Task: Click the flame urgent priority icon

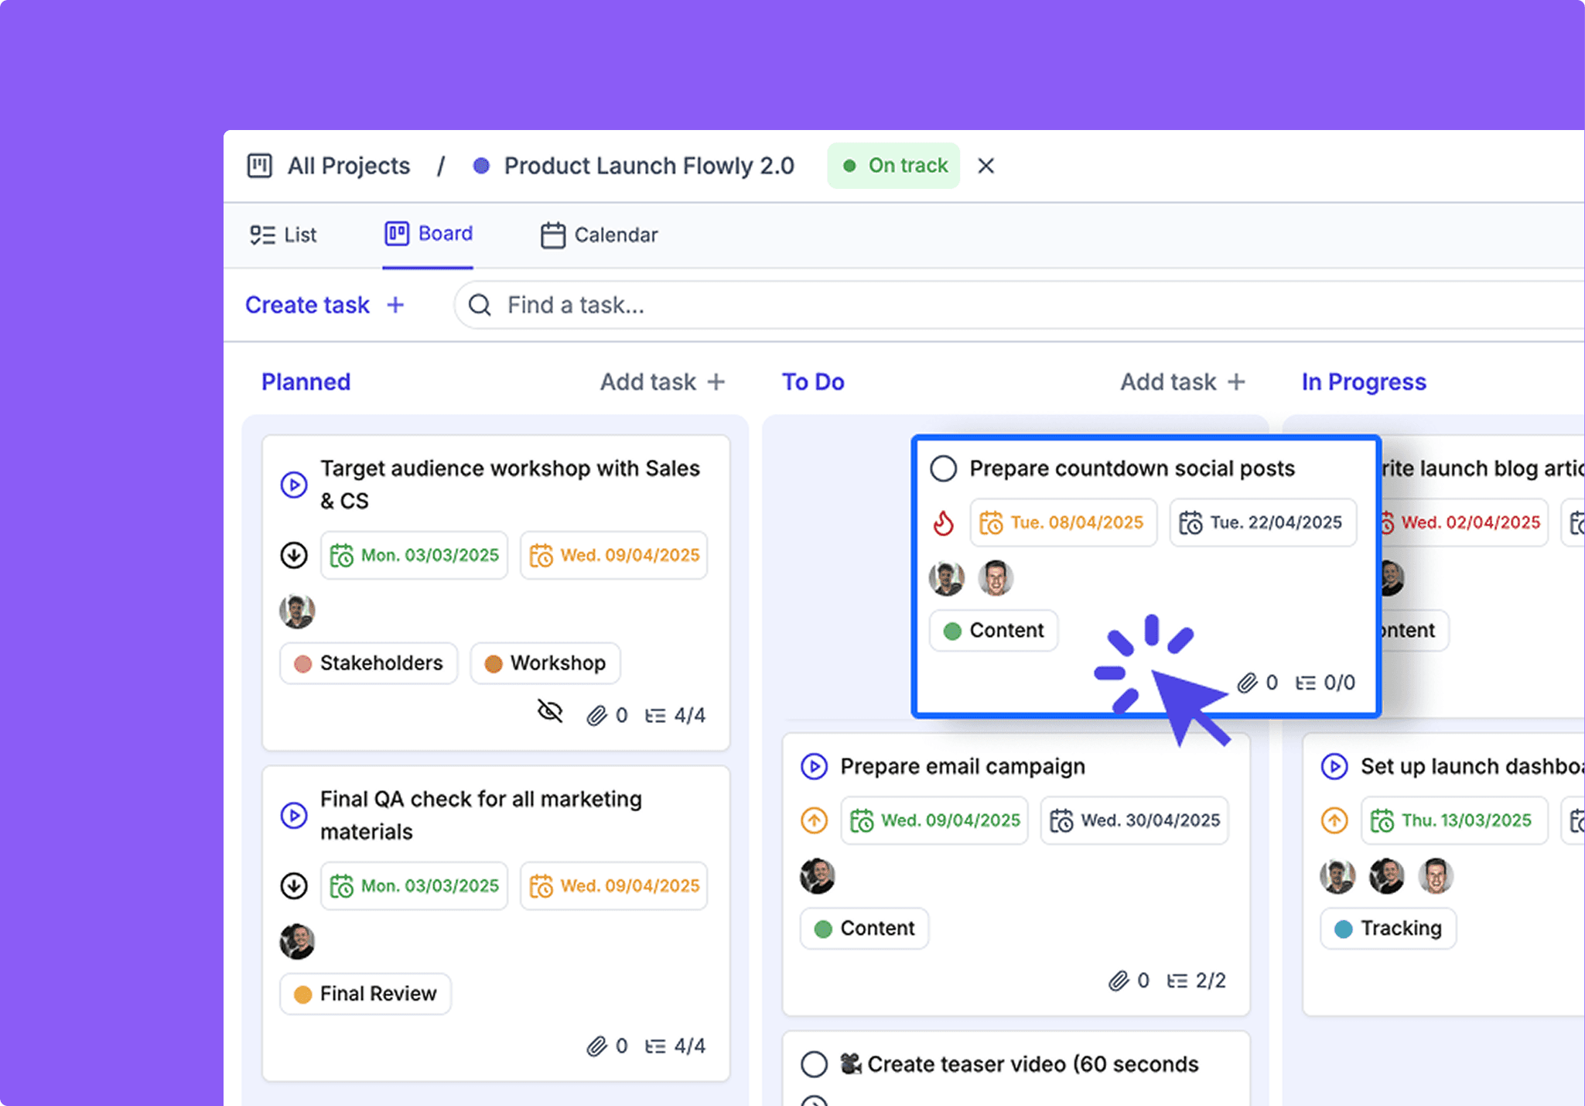Action: pyautogui.click(x=944, y=522)
